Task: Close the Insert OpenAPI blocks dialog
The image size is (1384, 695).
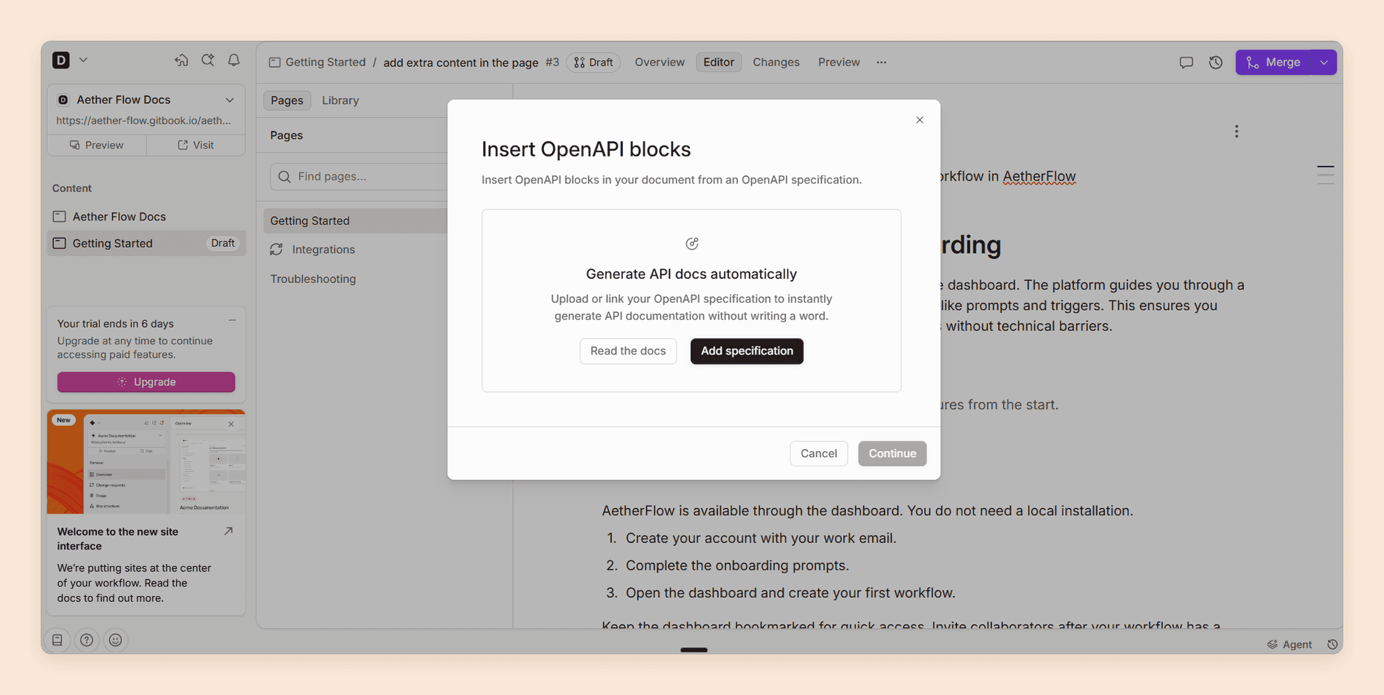Action: (919, 120)
